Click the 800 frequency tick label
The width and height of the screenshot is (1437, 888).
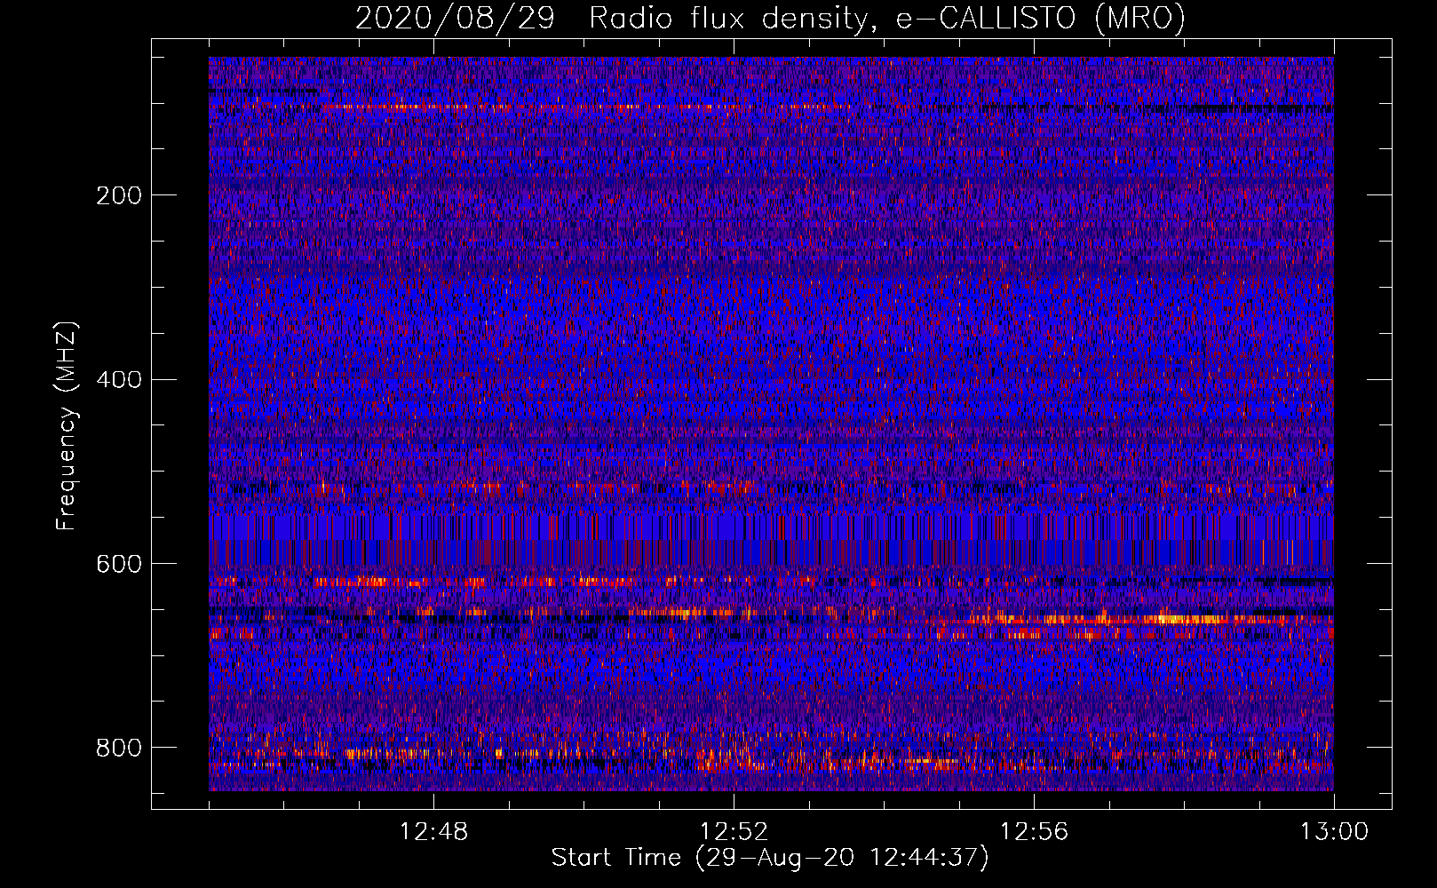pos(119,748)
